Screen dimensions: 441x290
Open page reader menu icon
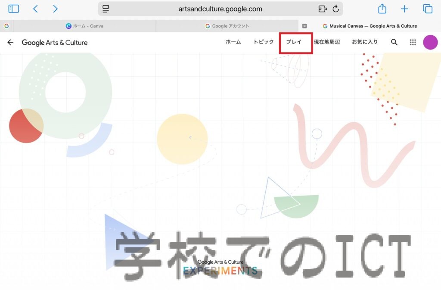[x=106, y=9]
